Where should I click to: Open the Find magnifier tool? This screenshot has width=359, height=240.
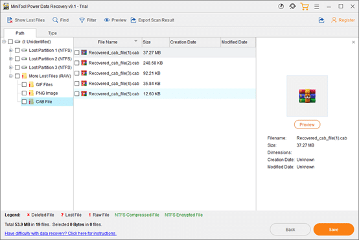[x=55, y=20]
